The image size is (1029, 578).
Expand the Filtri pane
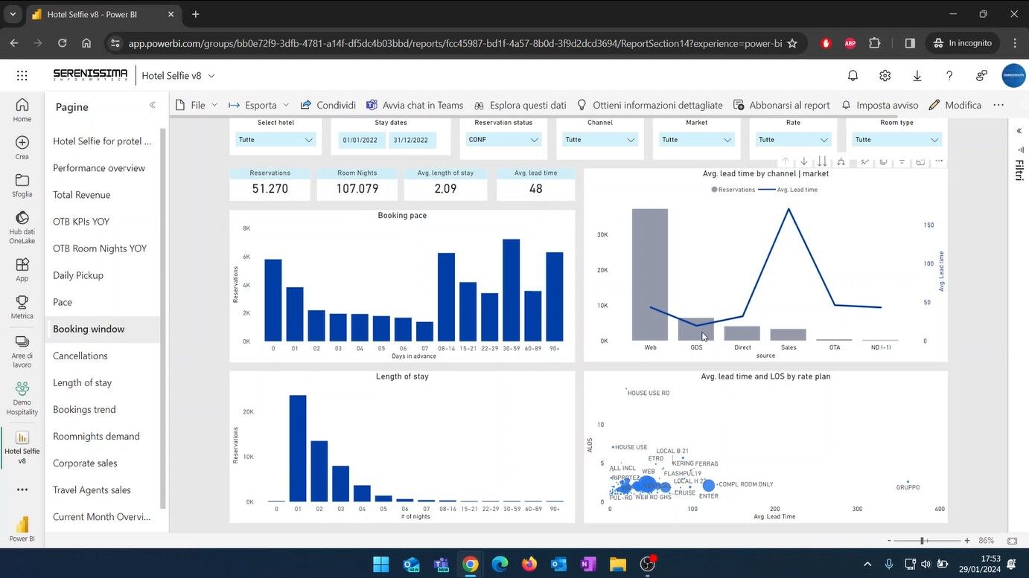coord(1019,131)
